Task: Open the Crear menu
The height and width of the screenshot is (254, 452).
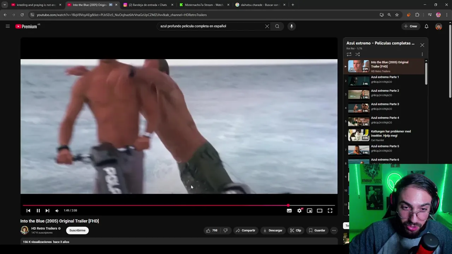Action: (x=411, y=26)
